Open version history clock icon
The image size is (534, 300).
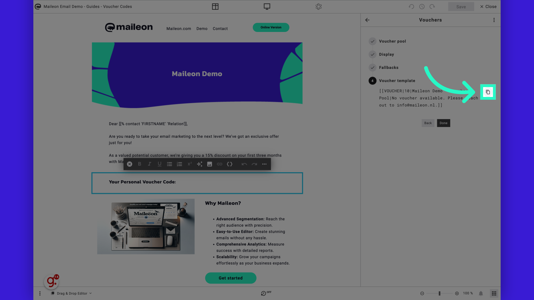(x=422, y=7)
